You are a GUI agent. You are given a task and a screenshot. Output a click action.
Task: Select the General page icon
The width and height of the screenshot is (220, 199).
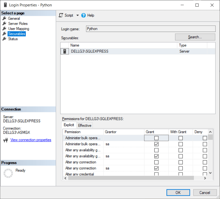4,18
